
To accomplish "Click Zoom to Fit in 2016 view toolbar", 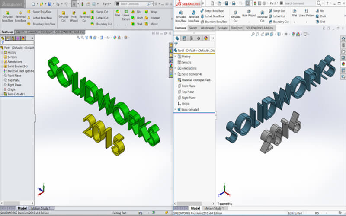I will (x=253, y=34).
